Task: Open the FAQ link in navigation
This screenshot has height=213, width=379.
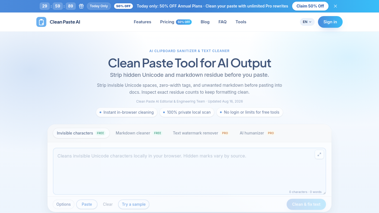Action: click(223, 22)
